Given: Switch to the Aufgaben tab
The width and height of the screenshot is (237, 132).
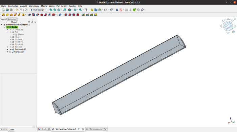Looking at the screenshot, I should (x=13, y=19).
